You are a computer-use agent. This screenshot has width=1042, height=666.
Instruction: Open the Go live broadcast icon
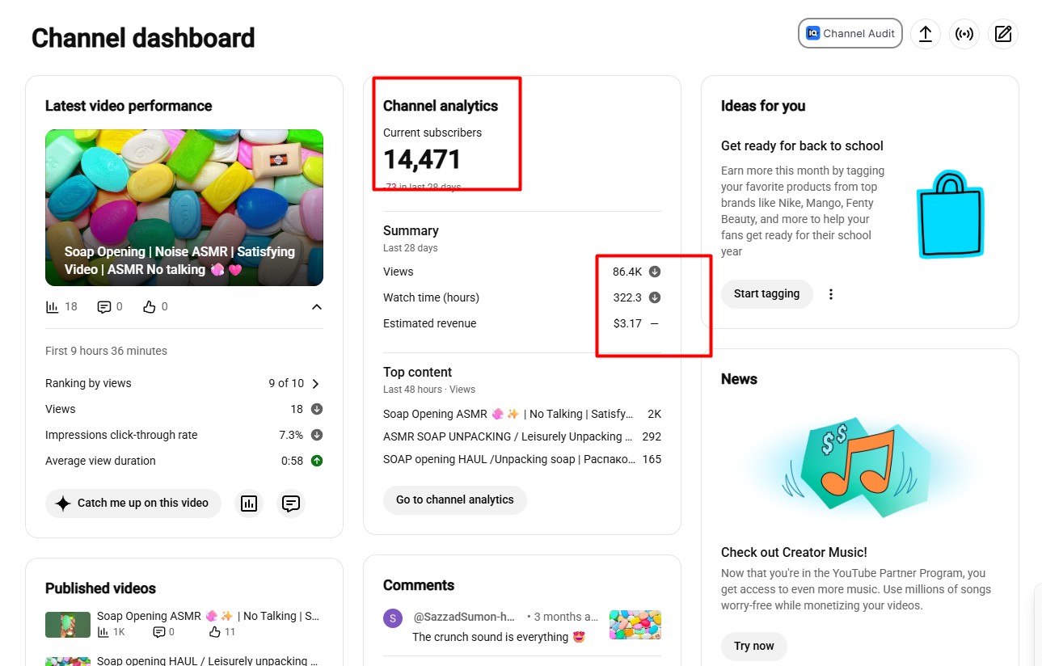click(964, 34)
